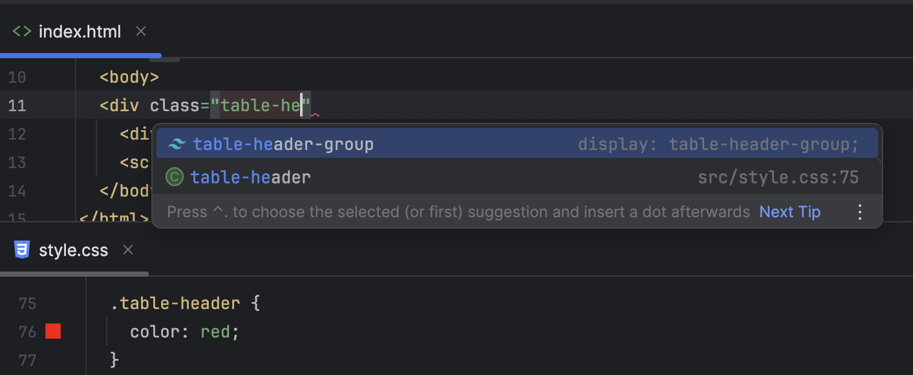Click the src/style.css:75 location link
Image resolution: width=913 pixels, height=375 pixels.
click(x=779, y=177)
